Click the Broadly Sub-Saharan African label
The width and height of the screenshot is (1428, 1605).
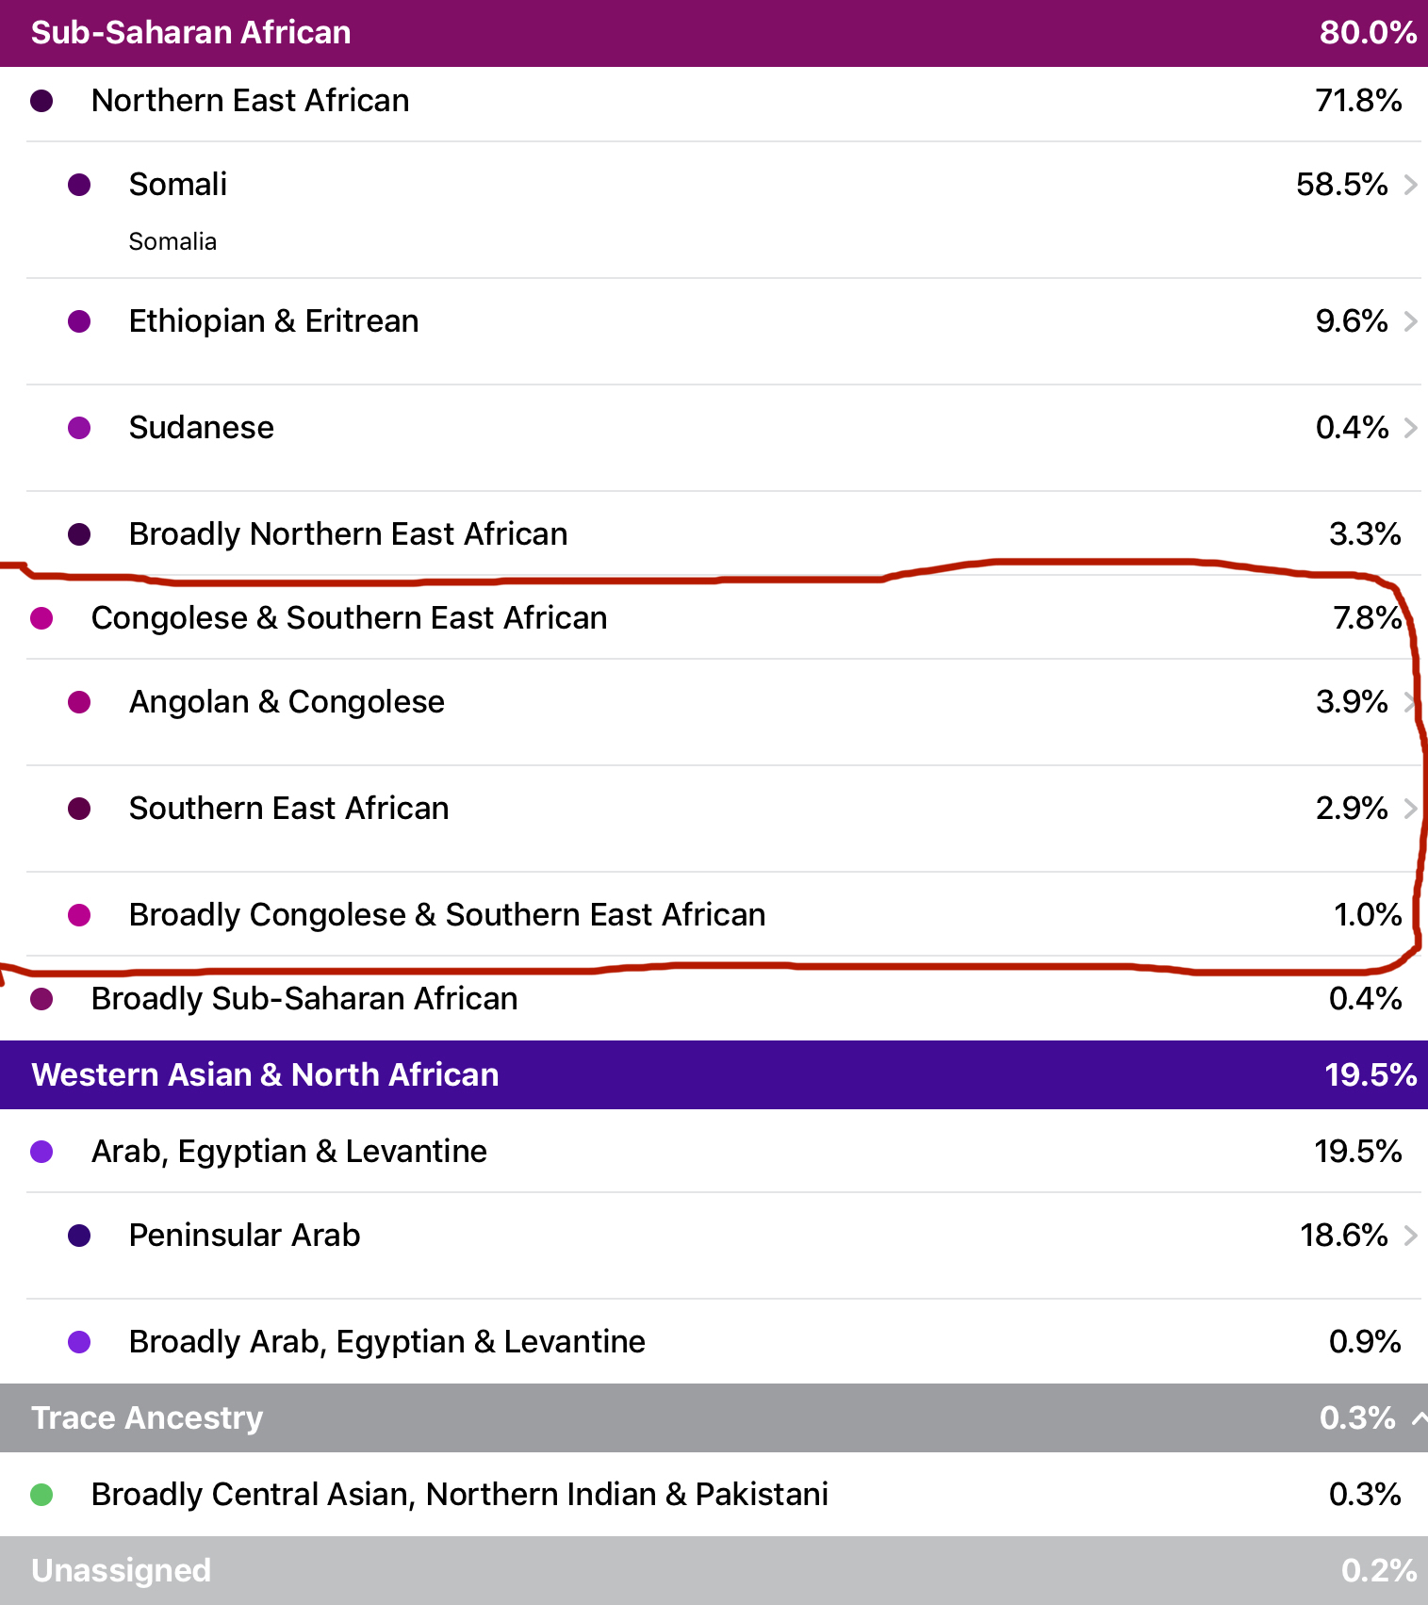pos(304,999)
